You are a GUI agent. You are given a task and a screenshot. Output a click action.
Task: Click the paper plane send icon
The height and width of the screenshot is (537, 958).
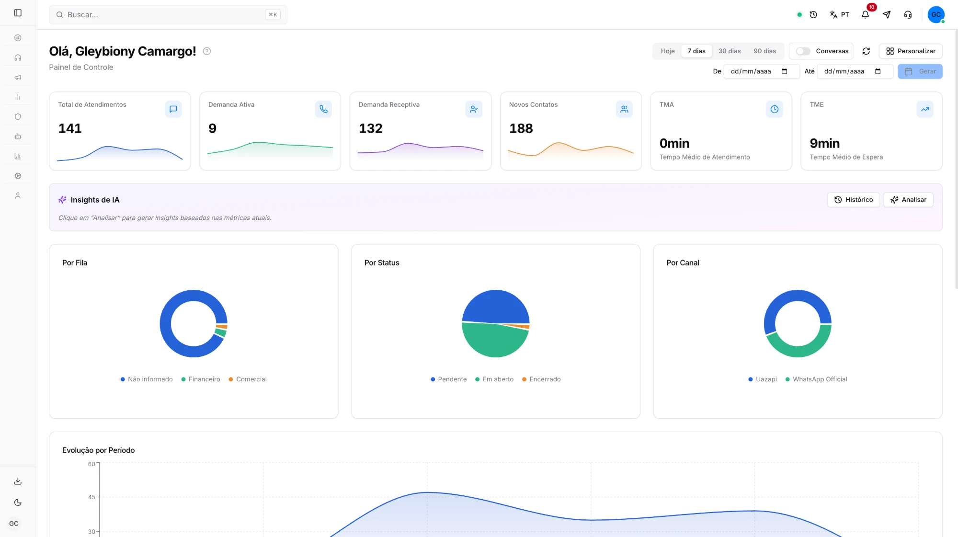(887, 15)
